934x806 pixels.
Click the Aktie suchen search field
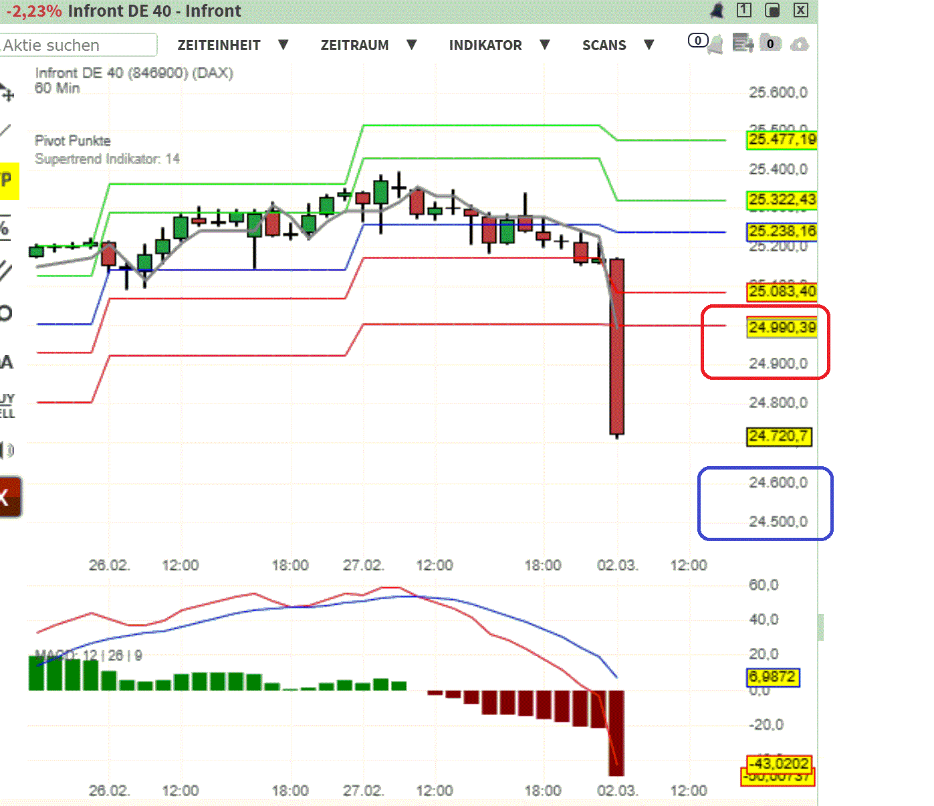point(77,45)
